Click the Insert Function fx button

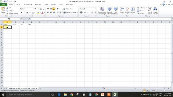29,19
